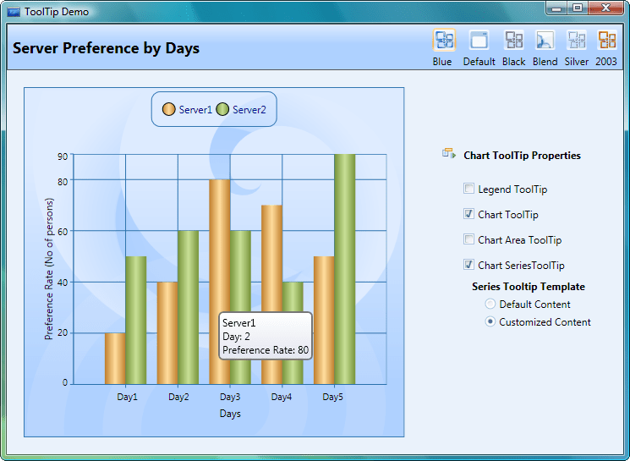630x461 pixels.
Task: Close the ToolTip Demo window
Action: (605, 8)
